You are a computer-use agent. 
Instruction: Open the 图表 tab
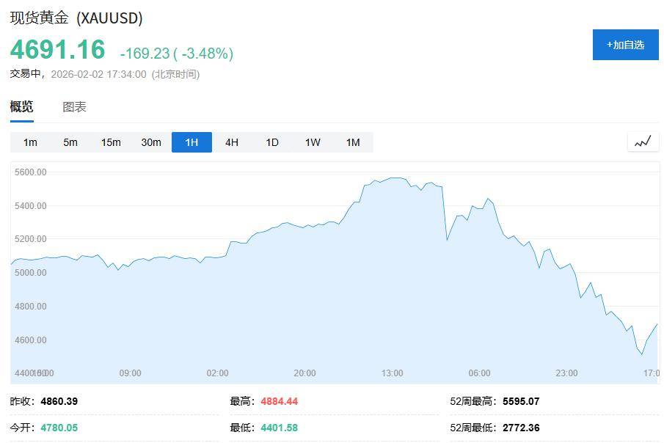[x=74, y=107]
